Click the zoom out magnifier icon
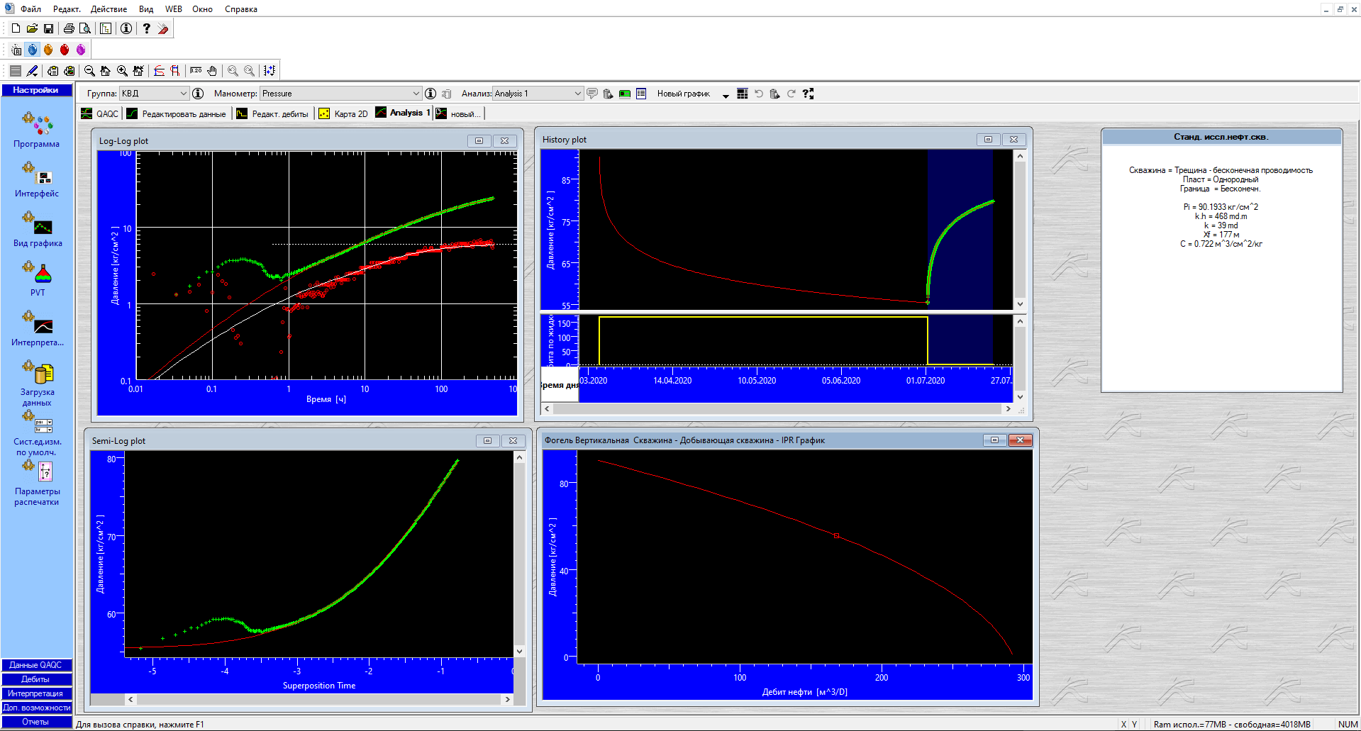Viewport: 1361px width, 731px height. [x=89, y=71]
